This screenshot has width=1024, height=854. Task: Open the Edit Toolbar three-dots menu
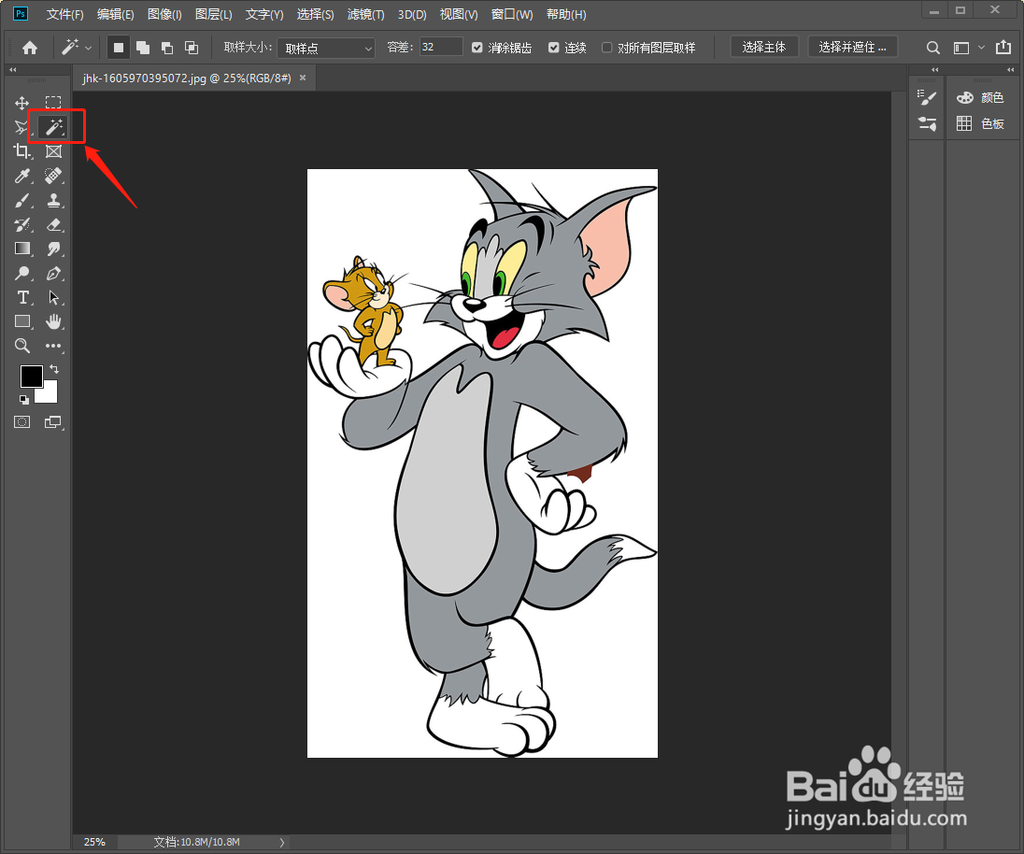pos(53,346)
